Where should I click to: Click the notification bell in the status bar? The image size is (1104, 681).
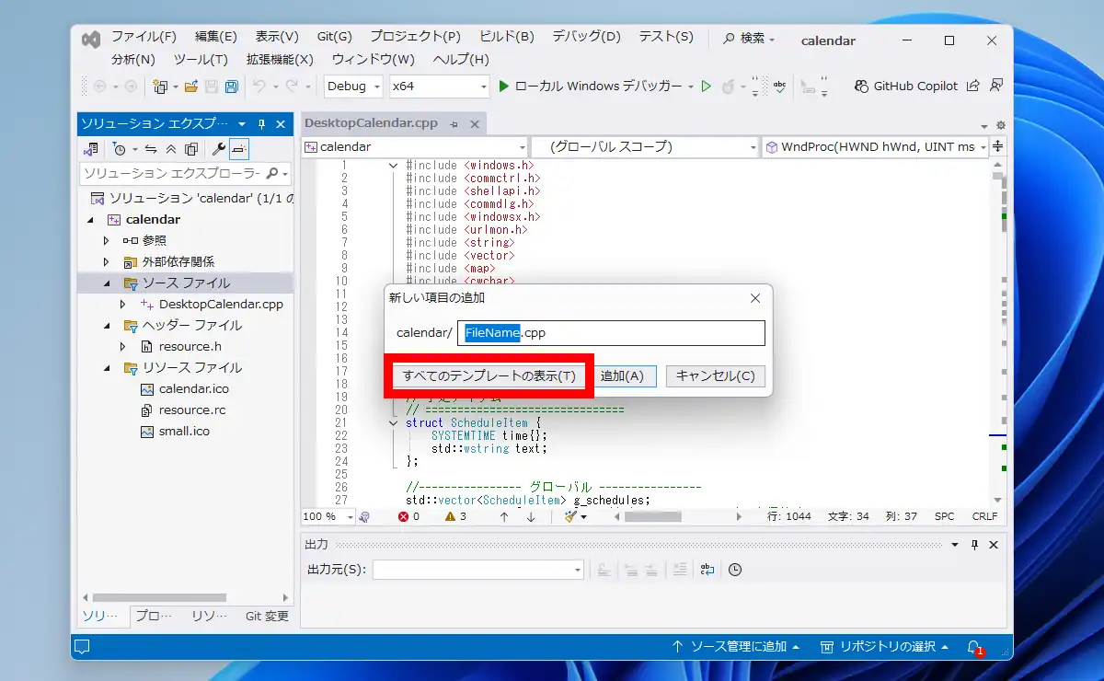(974, 647)
